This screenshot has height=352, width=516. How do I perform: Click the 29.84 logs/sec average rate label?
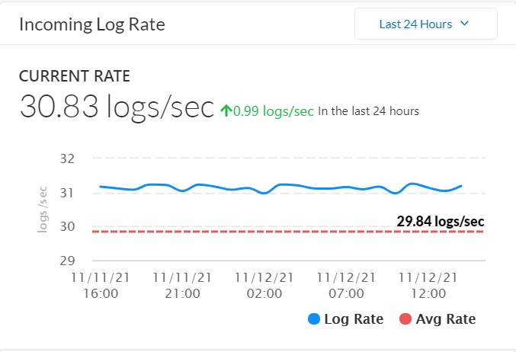tap(440, 222)
